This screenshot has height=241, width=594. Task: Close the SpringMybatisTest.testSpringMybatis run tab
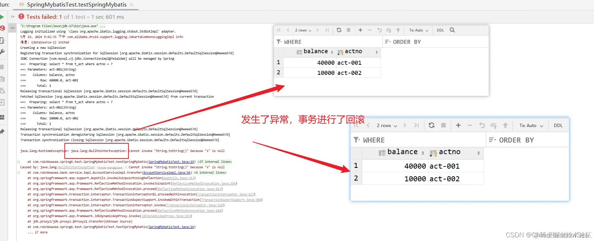point(132,5)
